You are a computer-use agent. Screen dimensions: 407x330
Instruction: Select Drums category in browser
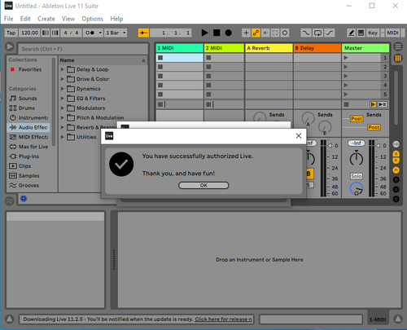pyautogui.click(x=27, y=108)
